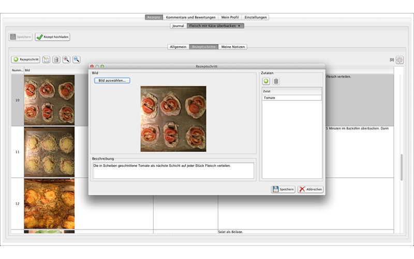
Task: Click the edit recipe step pencil icon
Action: click(x=46, y=60)
